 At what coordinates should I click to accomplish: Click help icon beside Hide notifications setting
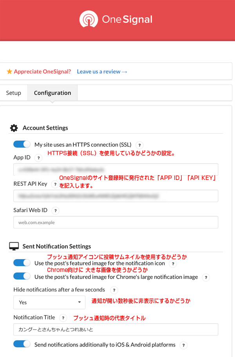[113, 290]
